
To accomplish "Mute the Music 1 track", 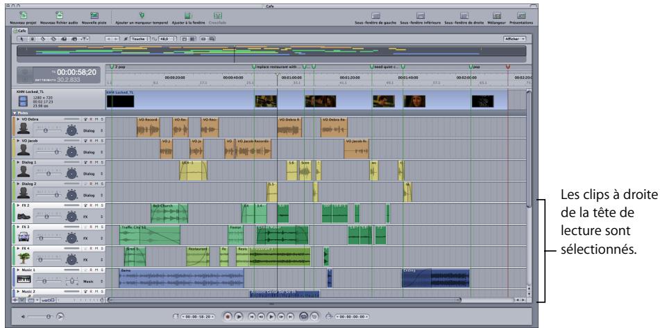I will pos(96,270).
